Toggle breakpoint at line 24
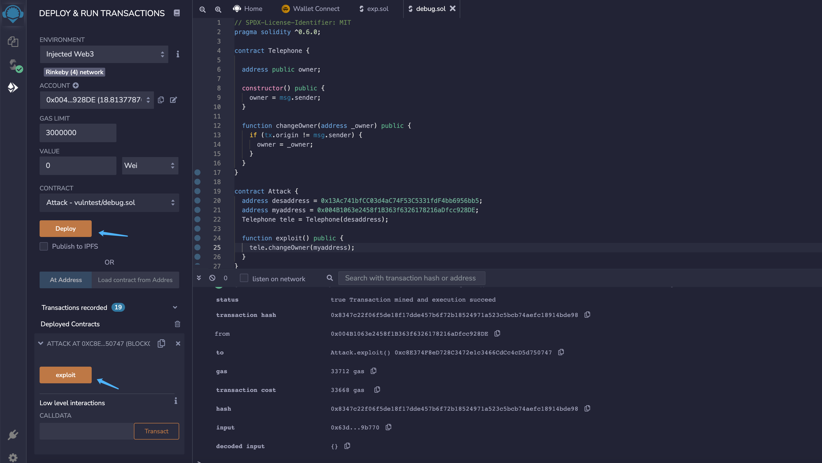 [x=197, y=238]
